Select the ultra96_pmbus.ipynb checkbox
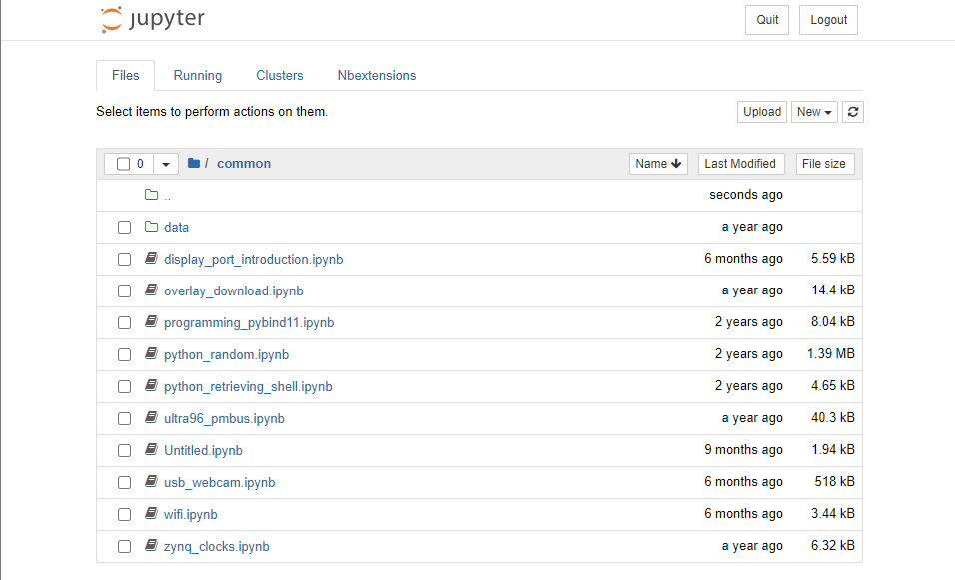Viewport: 955px width, 580px height. 124,418
